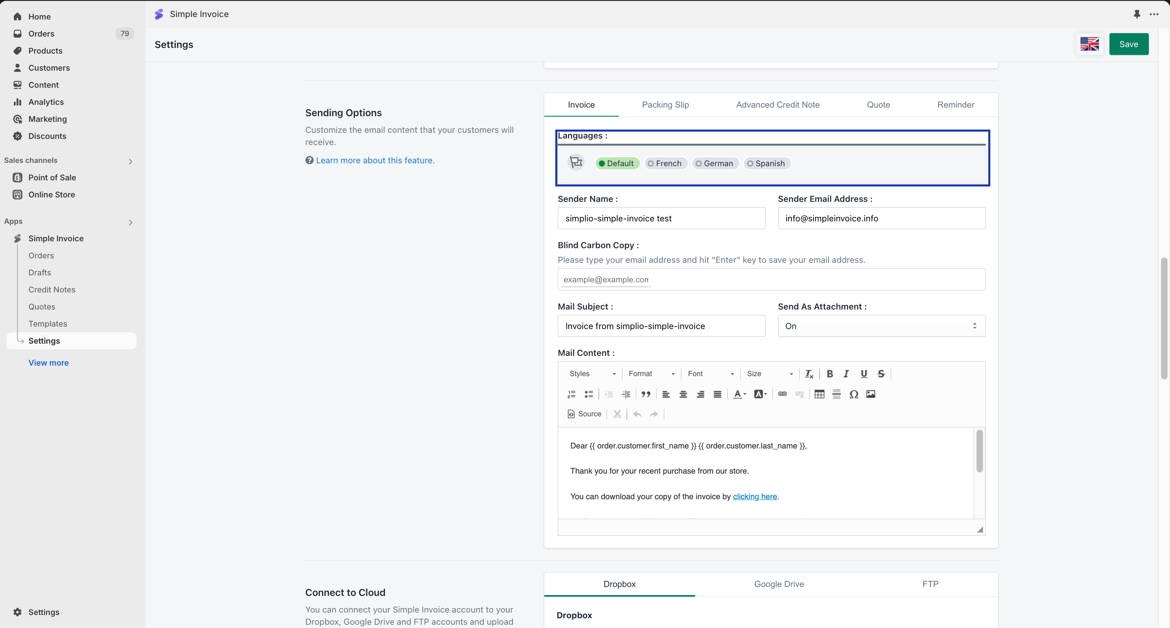Click the green Save button
Image resolution: width=1170 pixels, height=628 pixels.
pos(1128,44)
